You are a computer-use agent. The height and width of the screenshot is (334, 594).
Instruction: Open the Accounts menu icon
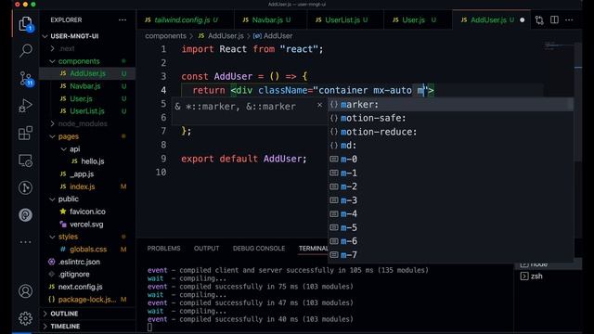point(25,291)
